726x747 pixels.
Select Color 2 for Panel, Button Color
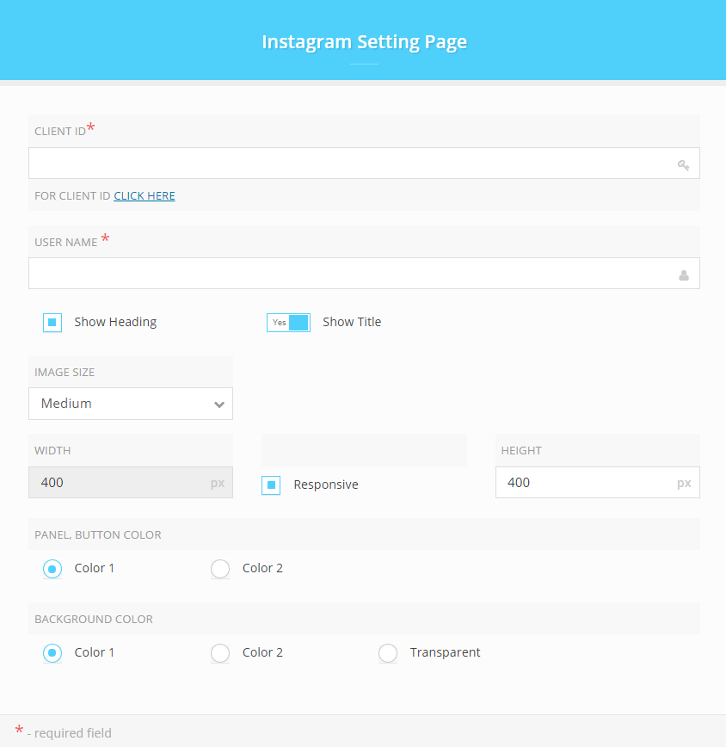point(220,569)
